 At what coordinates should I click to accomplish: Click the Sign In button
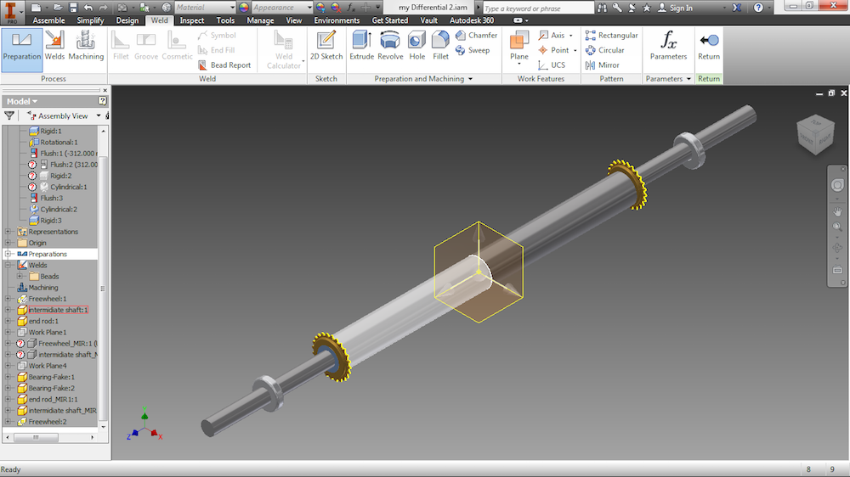tap(680, 8)
